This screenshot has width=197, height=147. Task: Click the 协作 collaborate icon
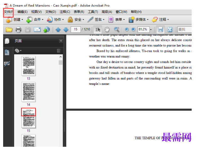coord(50,20)
